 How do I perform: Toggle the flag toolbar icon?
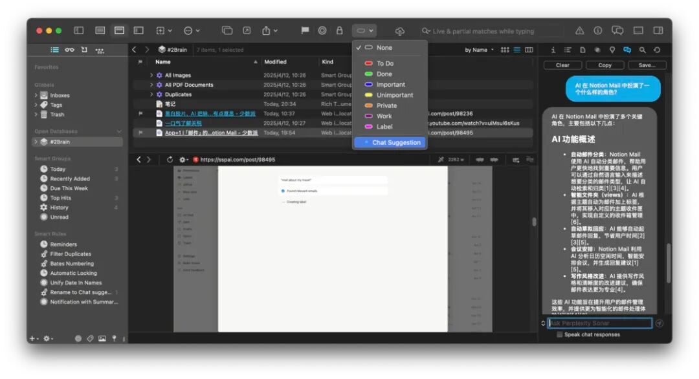coord(305,30)
